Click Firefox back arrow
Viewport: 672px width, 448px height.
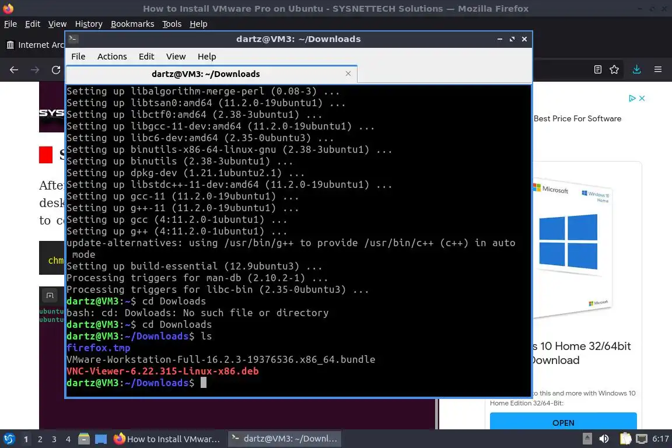point(14,70)
